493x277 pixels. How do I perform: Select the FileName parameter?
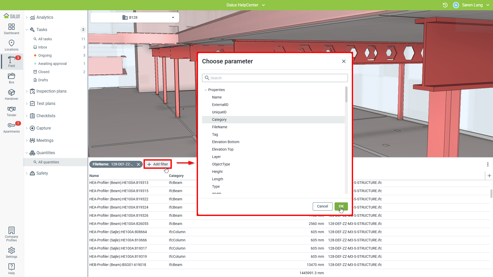pos(220,127)
